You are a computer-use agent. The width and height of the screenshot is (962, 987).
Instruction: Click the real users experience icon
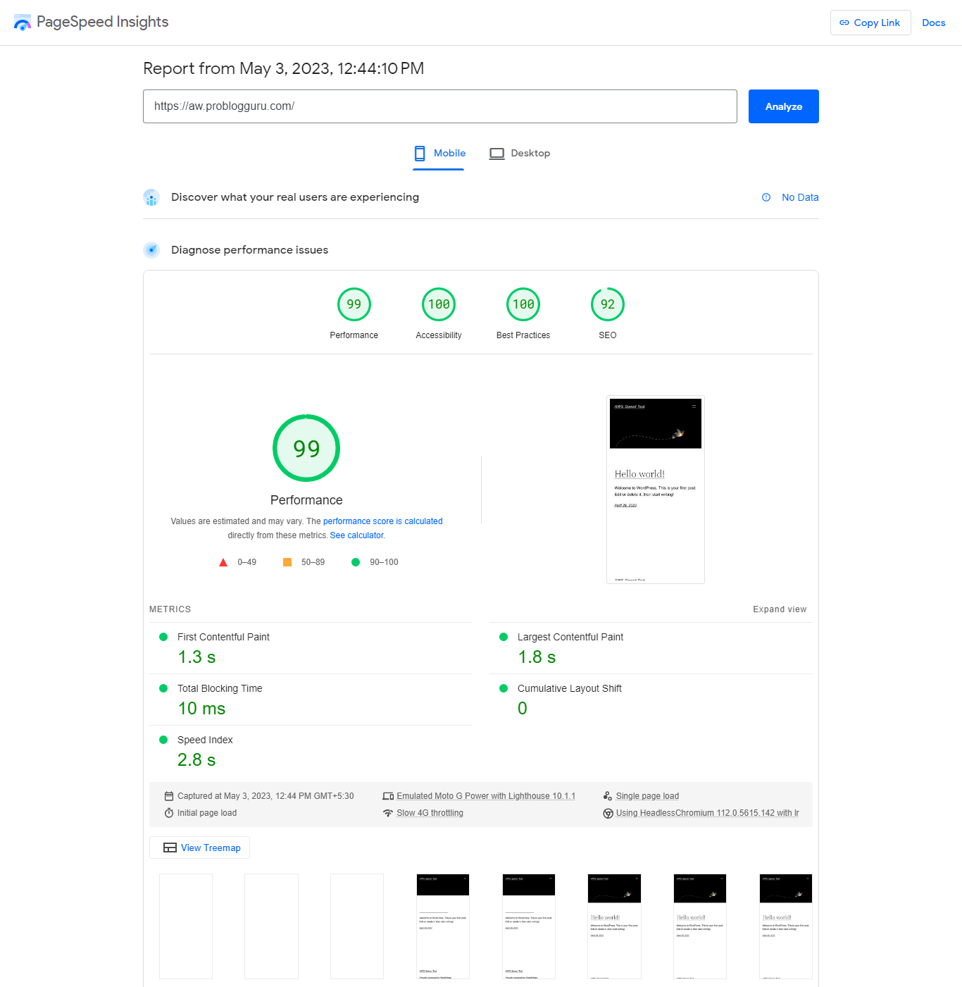pyautogui.click(x=151, y=197)
